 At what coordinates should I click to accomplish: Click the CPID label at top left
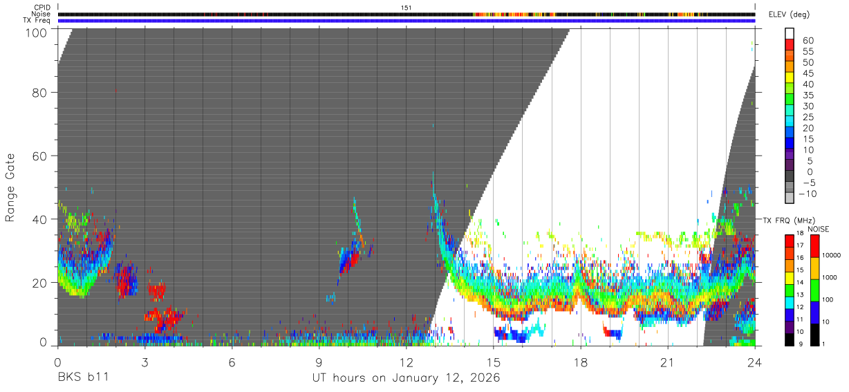point(41,8)
